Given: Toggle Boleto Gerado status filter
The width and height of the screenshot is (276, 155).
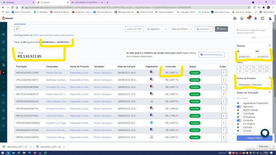Looking at the screenshot, I should pyautogui.click(x=239, y=110).
